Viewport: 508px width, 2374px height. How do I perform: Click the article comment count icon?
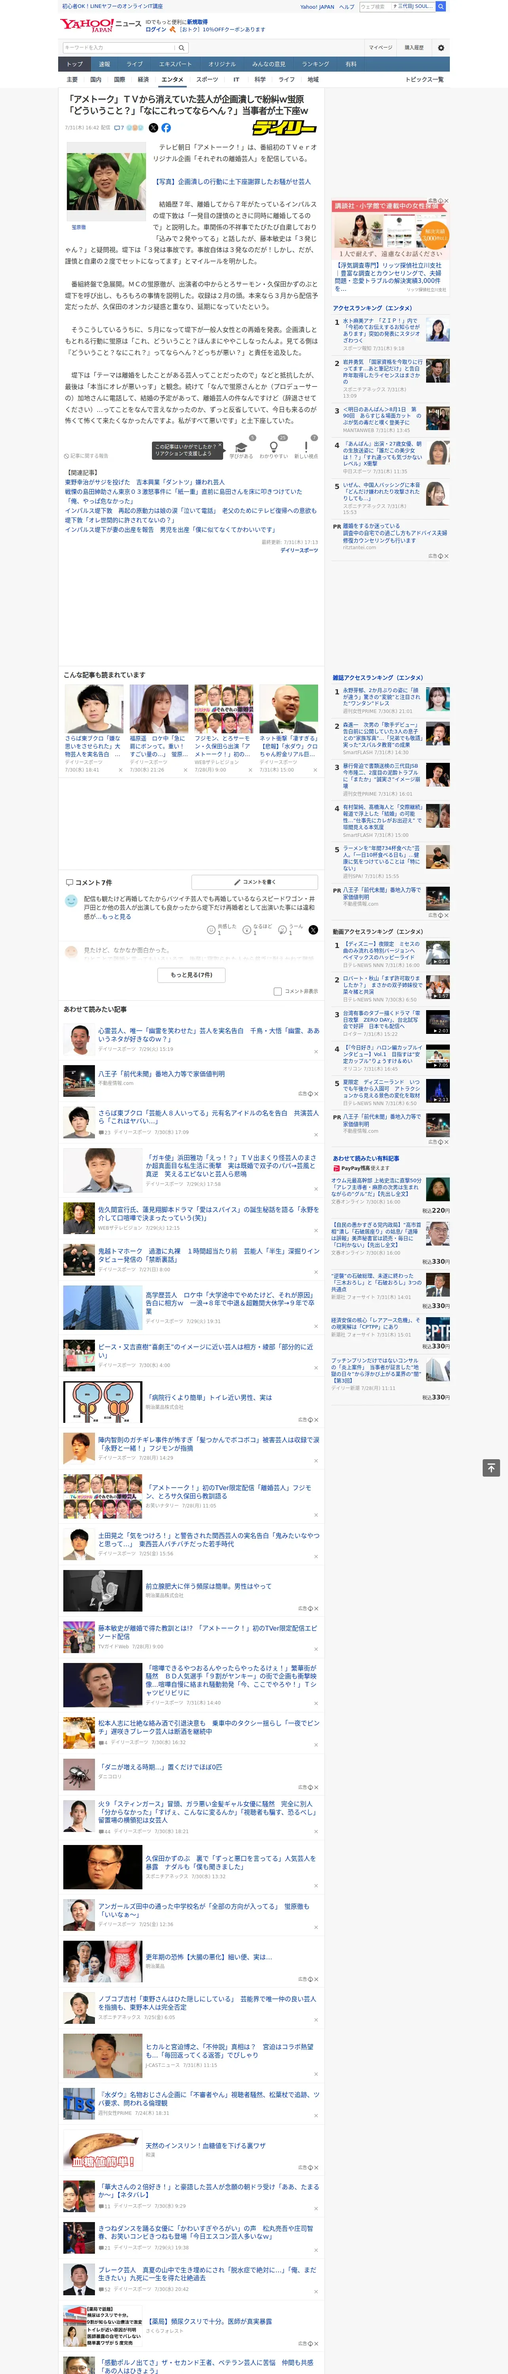coord(119,128)
